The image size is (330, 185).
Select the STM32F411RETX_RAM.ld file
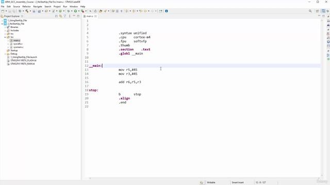coord(23,64)
